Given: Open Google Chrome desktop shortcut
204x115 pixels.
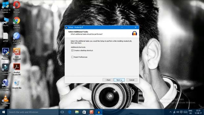Looking at the screenshot, I should [17, 23].
